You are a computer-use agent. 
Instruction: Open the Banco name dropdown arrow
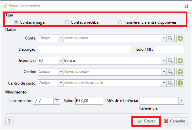click(x=164, y=61)
